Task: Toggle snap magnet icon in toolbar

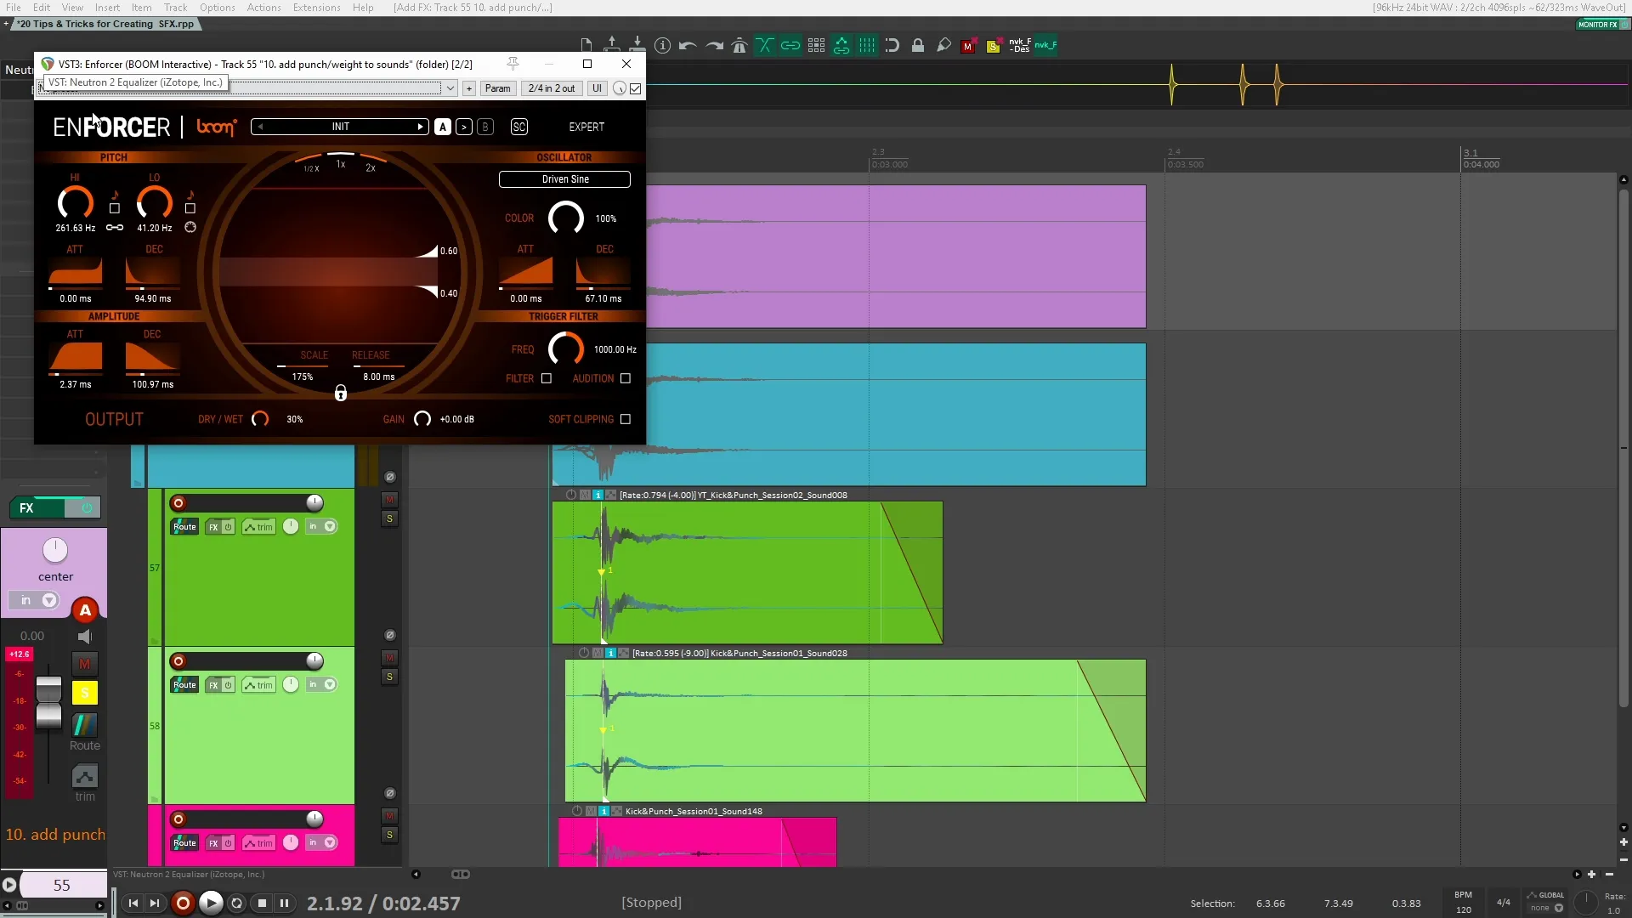Action: pos(892,46)
